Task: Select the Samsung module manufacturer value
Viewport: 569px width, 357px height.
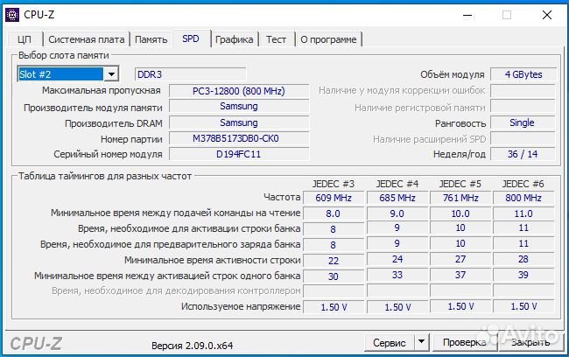Action: pos(239,106)
